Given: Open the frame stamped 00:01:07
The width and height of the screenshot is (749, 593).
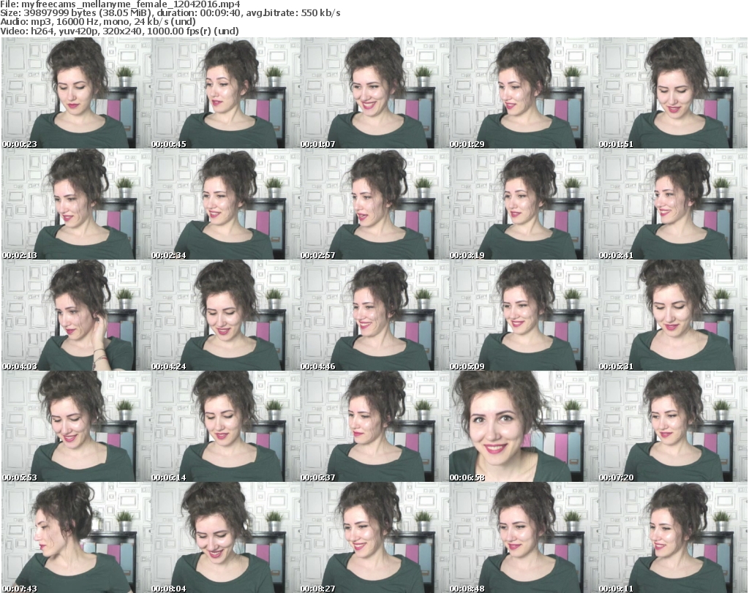Looking at the screenshot, I should click(374, 93).
